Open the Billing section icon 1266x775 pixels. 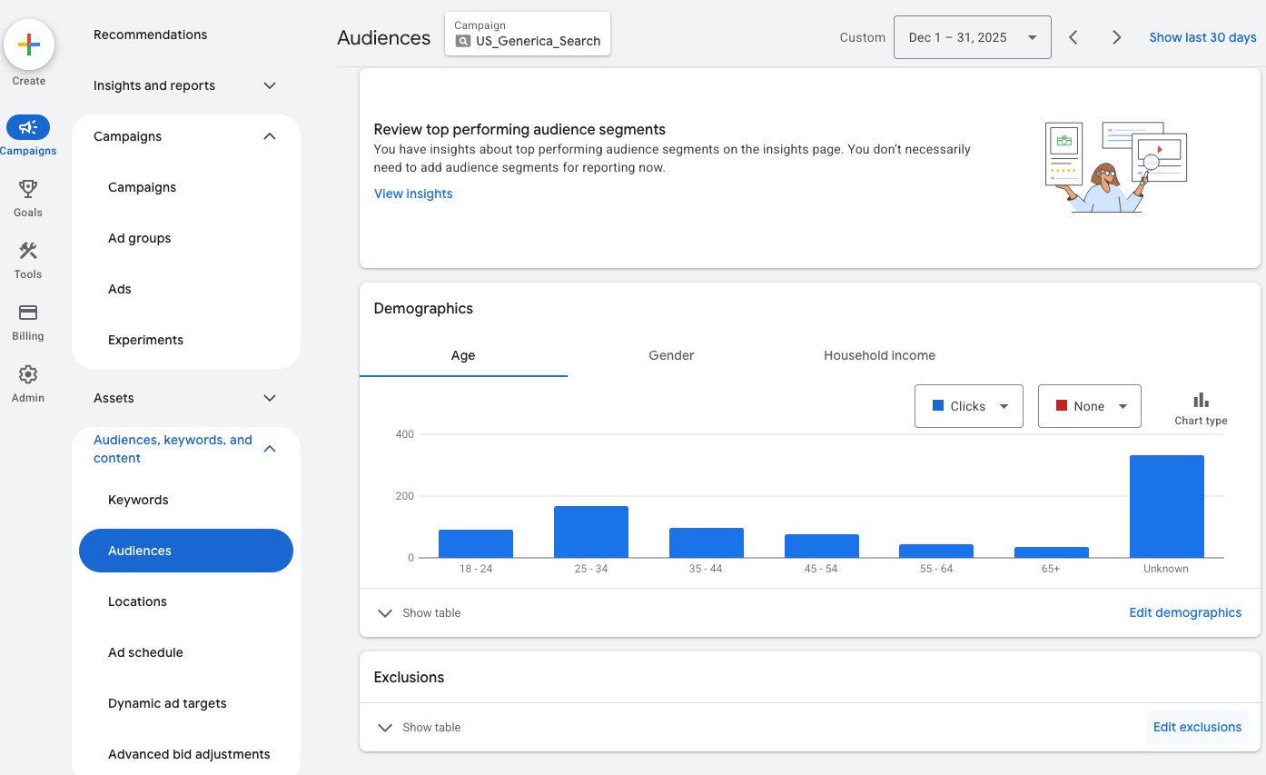click(27, 313)
